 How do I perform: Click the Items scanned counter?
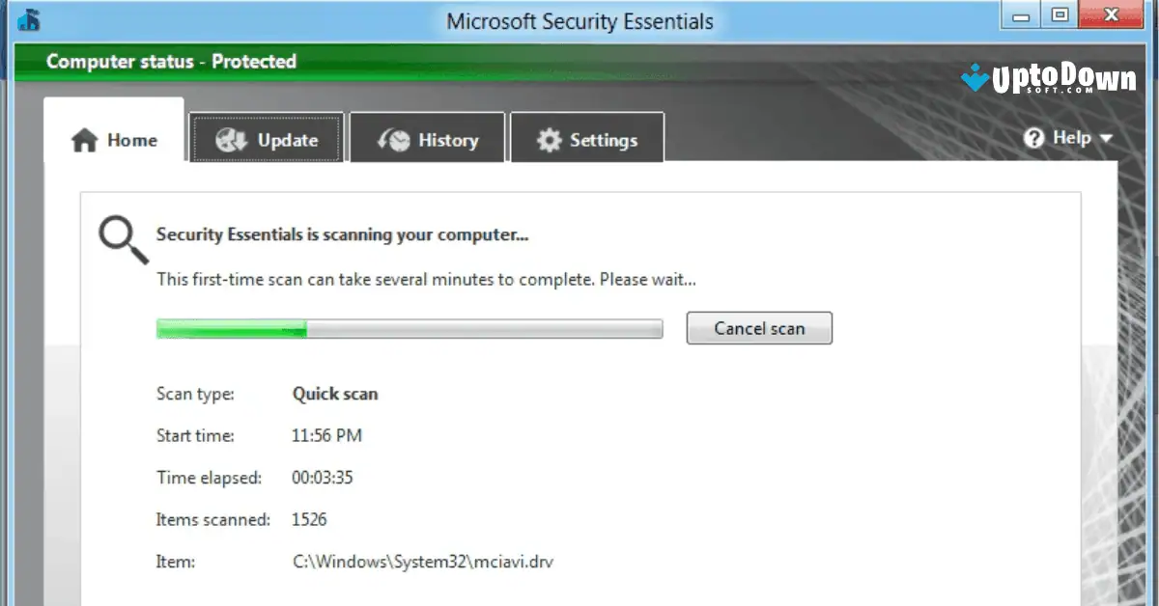click(310, 519)
